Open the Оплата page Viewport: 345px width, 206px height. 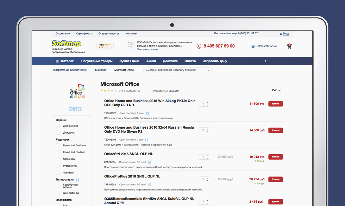190,61
